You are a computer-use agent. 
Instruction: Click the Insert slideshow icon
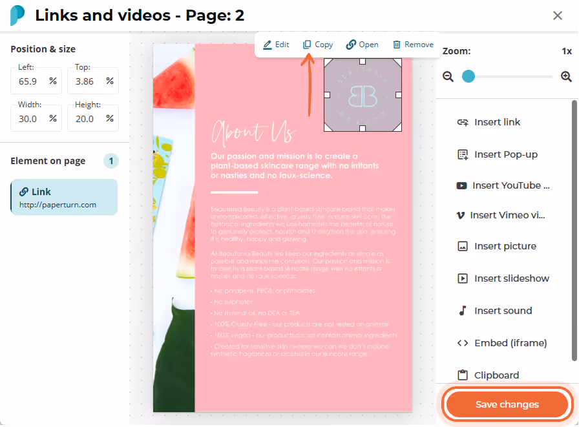(462, 278)
